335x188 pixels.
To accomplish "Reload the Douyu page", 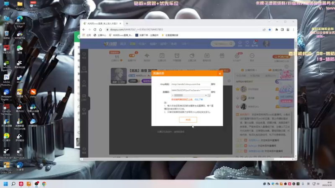I will click(95, 30).
